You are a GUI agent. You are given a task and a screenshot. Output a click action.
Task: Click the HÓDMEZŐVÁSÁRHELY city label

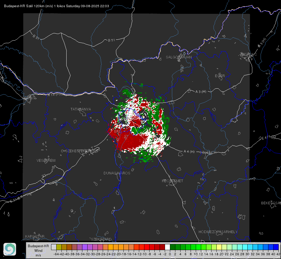218,232
